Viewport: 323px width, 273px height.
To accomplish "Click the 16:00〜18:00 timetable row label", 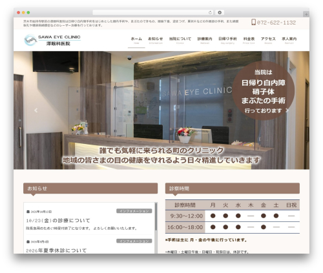I will 185,227.
